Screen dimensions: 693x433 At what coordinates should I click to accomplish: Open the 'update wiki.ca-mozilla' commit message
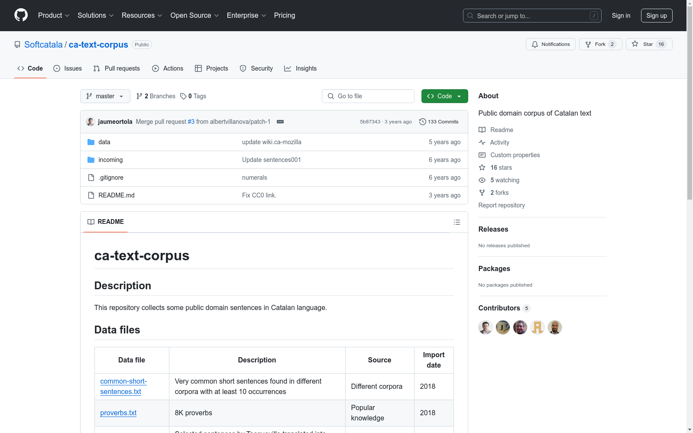(272, 142)
